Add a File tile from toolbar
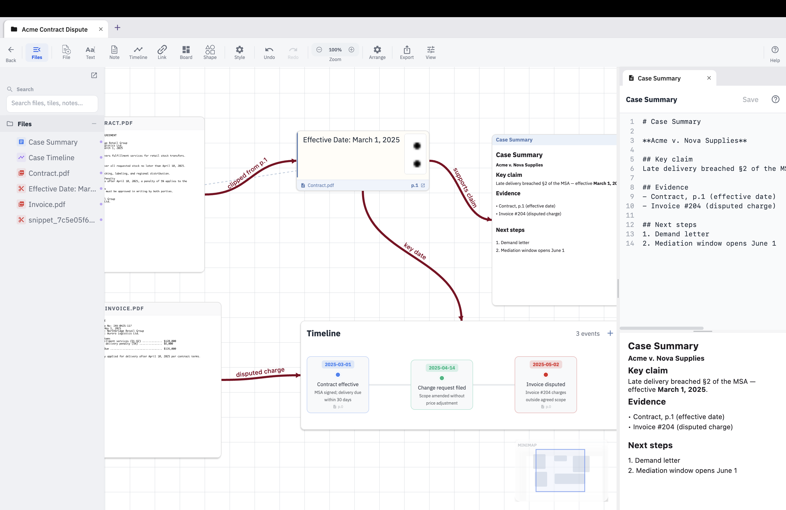786x510 pixels. tap(66, 53)
